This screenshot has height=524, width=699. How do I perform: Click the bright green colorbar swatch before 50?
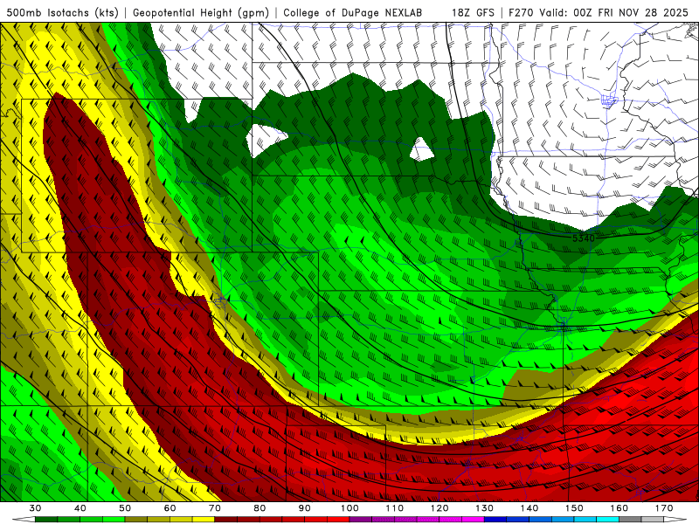tap(114, 520)
